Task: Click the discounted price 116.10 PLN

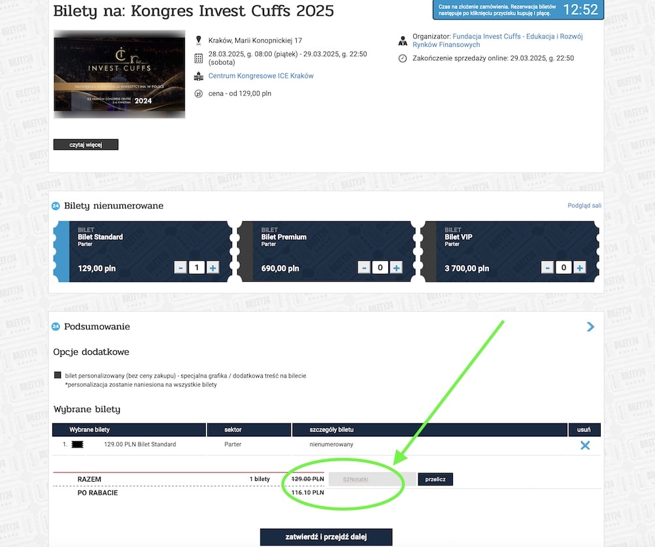Action: (x=307, y=493)
